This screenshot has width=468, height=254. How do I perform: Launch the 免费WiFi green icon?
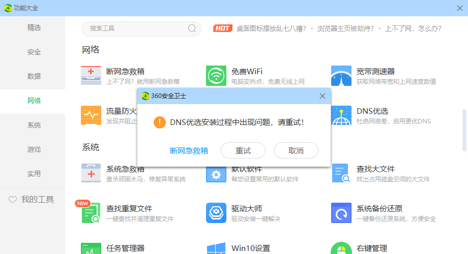[x=216, y=76]
